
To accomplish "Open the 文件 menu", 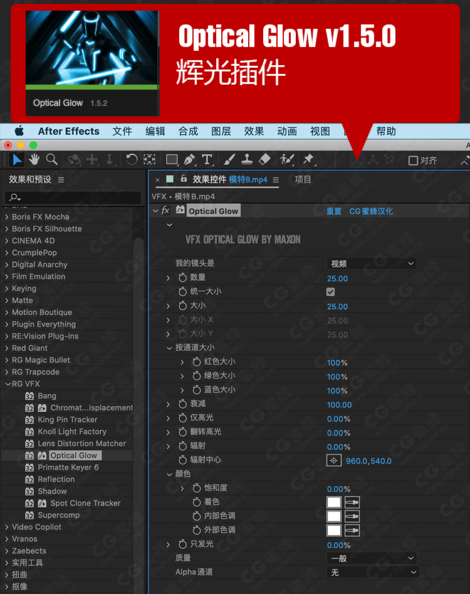I will coord(122,132).
